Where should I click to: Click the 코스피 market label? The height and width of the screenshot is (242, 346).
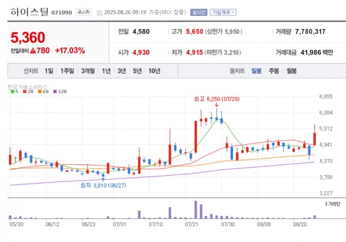[84, 12]
